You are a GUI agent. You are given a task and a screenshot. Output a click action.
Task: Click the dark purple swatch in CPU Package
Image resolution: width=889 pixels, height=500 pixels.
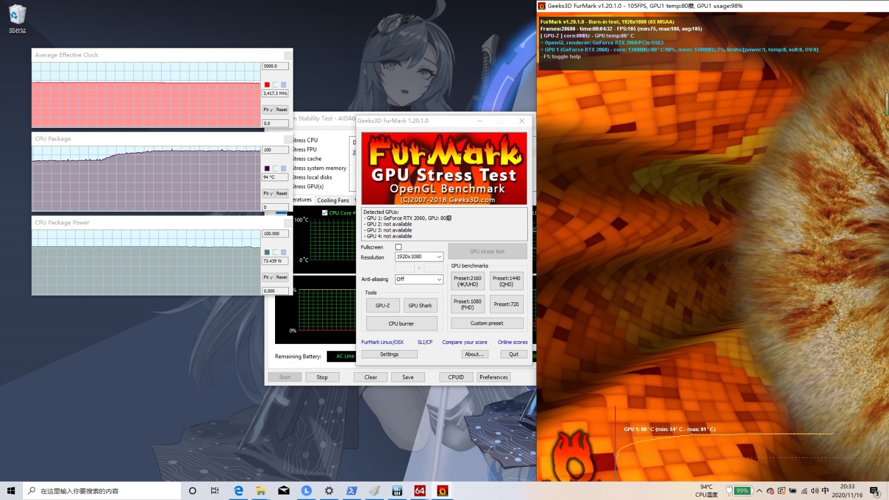267,168
